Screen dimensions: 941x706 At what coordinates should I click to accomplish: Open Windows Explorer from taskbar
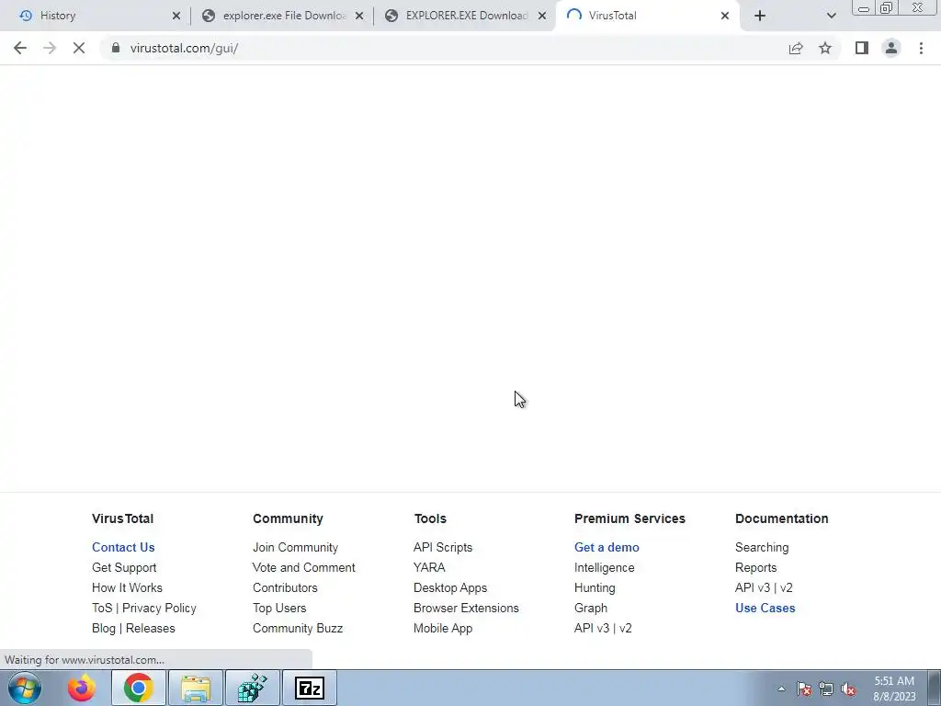pos(196,688)
